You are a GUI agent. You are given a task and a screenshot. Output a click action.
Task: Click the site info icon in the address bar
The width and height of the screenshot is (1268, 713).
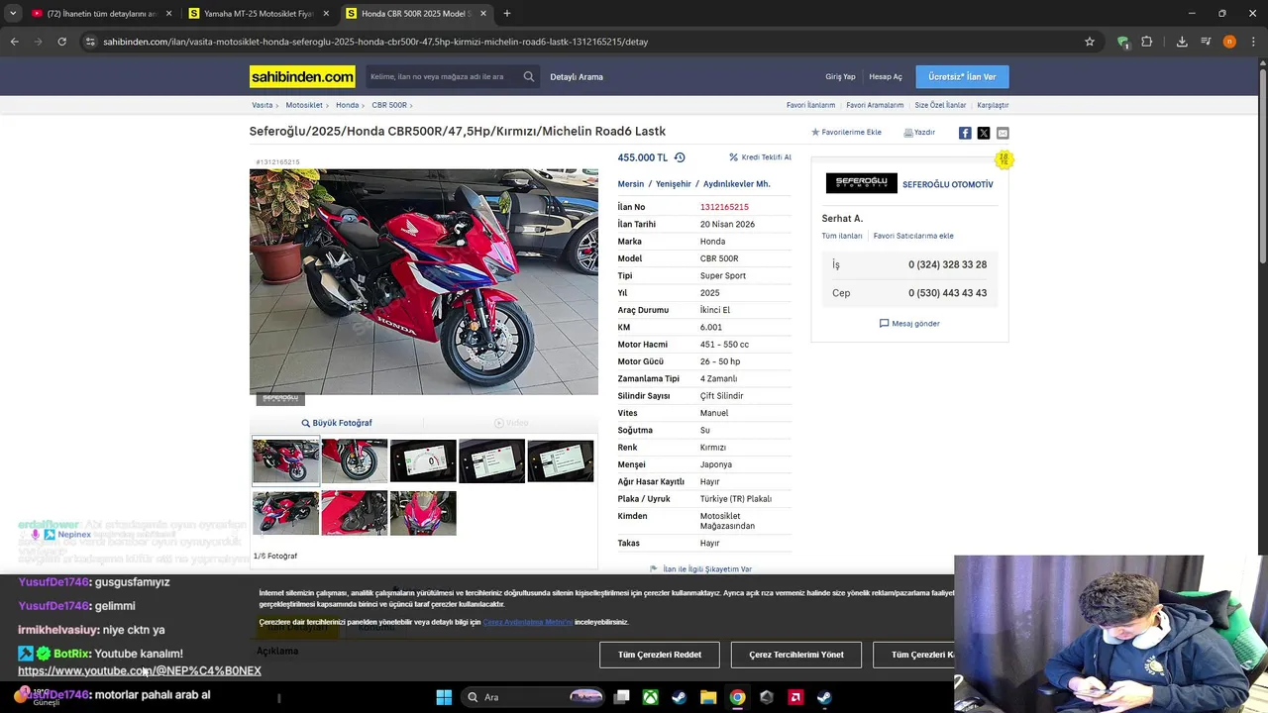click(x=90, y=42)
